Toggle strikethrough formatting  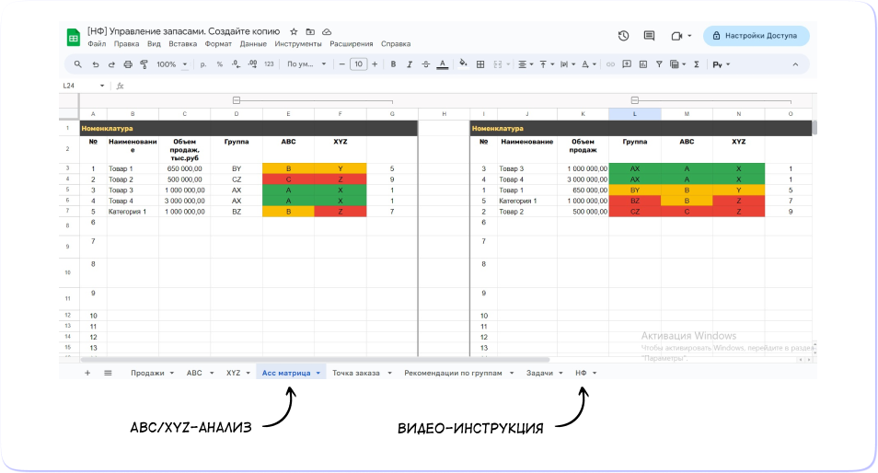pos(425,64)
